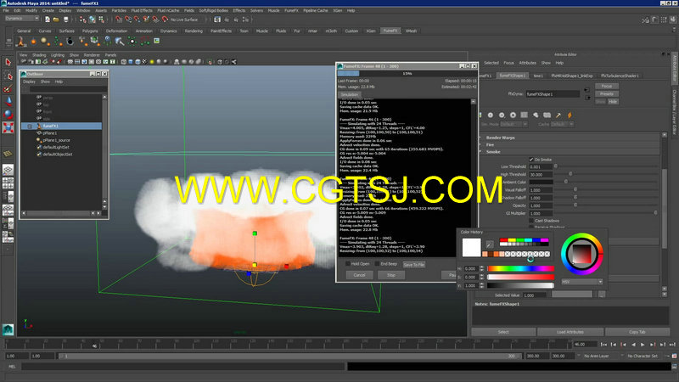The height and width of the screenshot is (382, 679).
Task: Choose the Lasso select tool in the toolbox
Action: tap(8, 76)
